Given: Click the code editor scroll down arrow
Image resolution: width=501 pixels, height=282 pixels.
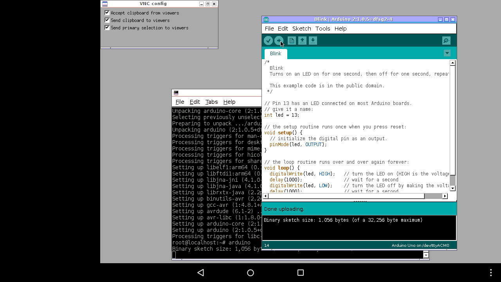Looking at the screenshot, I should 452,188.
